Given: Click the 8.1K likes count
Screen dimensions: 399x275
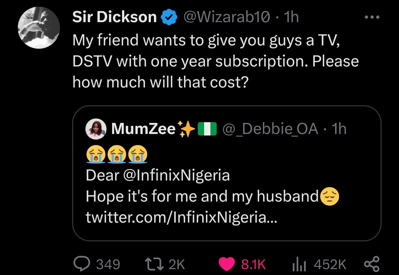Looking at the screenshot, I should click(x=253, y=264).
